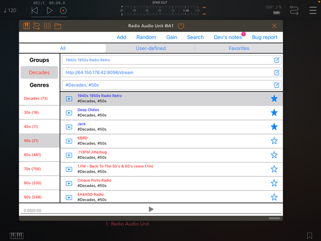
Task: Open bookmark icon at bottom right
Action: [310, 235]
